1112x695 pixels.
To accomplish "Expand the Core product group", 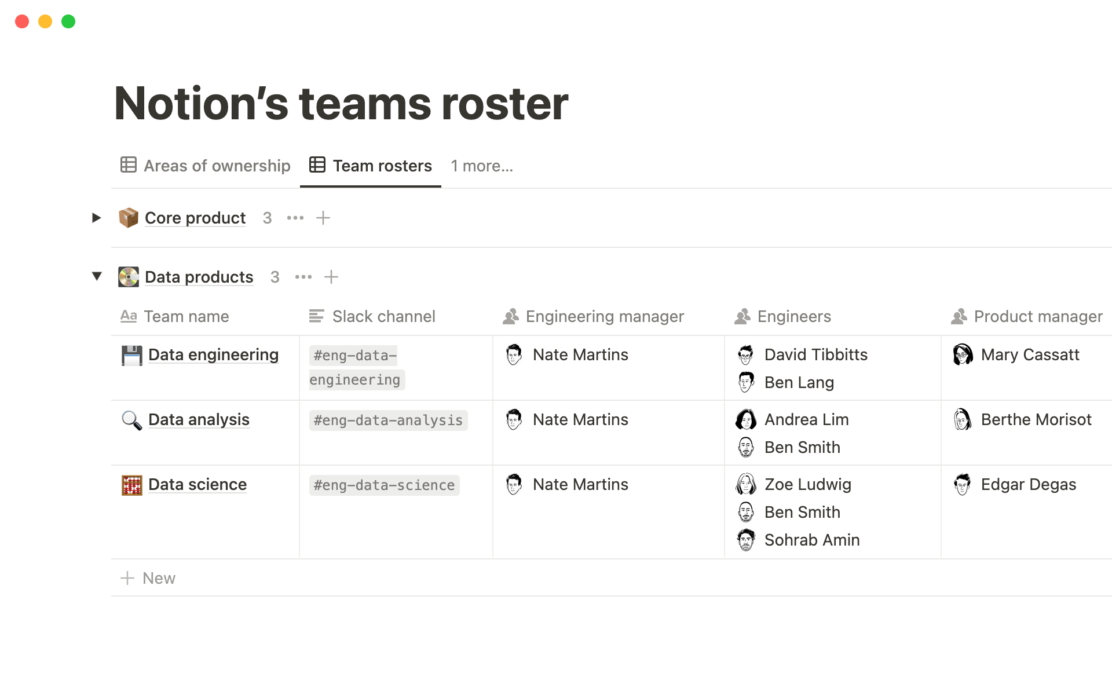I will [x=97, y=218].
